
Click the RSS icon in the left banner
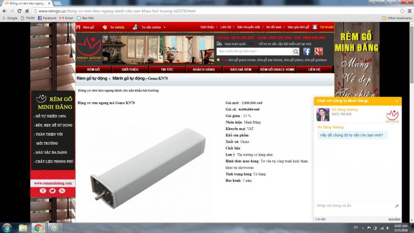(62, 191)
